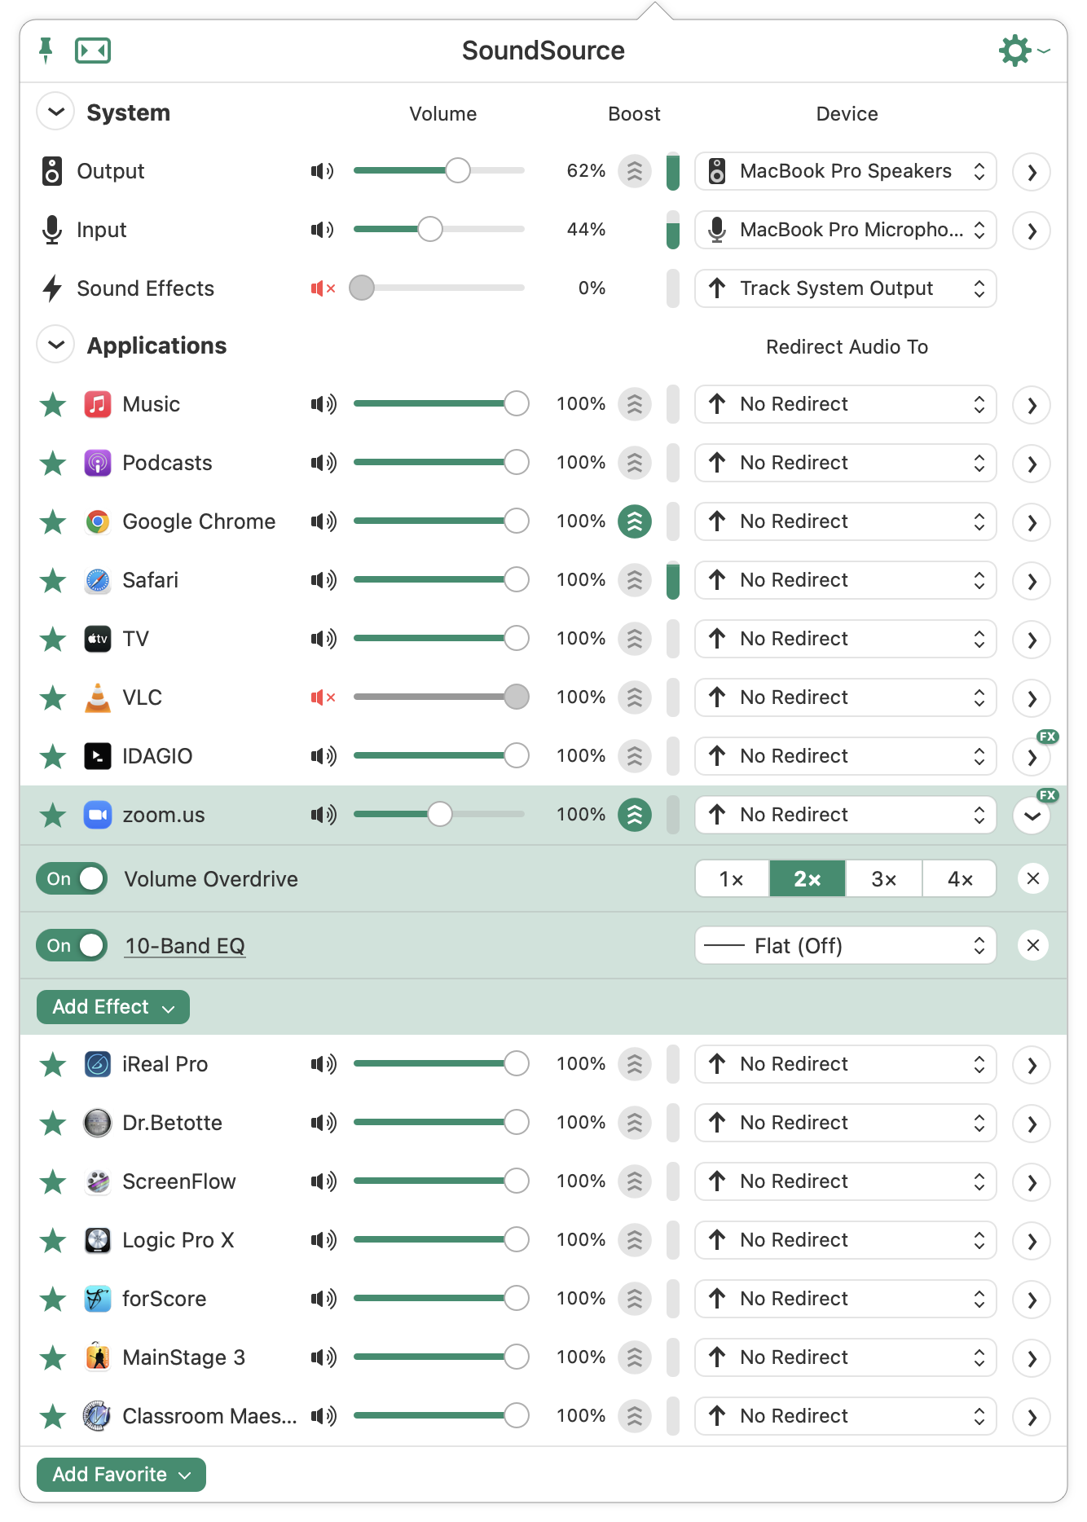Click the Podcasts app icon

tap(98, 463)
